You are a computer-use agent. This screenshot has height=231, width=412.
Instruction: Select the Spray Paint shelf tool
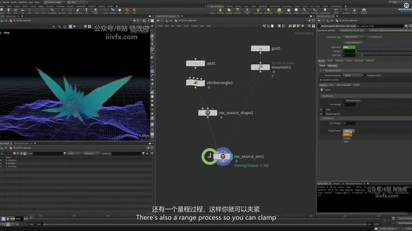click(x=78, y=11)
